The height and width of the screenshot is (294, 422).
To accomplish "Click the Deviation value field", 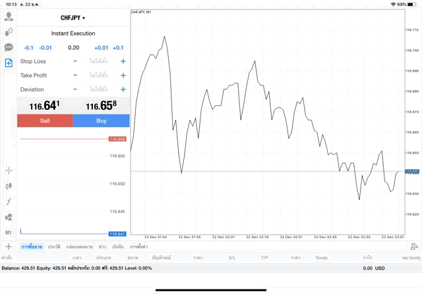I will point(99,89).
